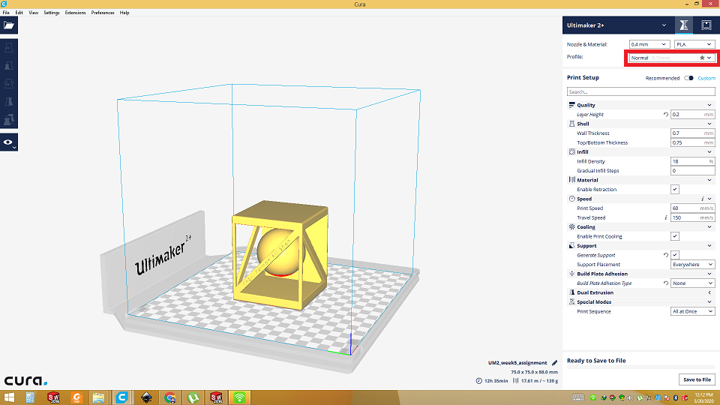Open Support Placement Everywhere dropdown
Image resolution: width=720 pixels, height=405 pixels.
point(692,265)
